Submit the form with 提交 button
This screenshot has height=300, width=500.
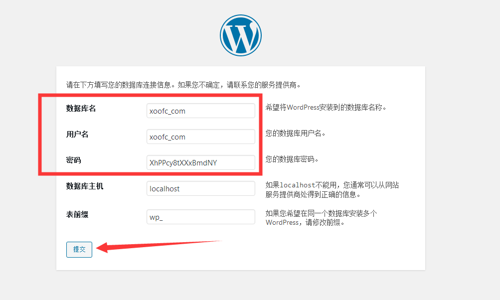tap(79, 249)
